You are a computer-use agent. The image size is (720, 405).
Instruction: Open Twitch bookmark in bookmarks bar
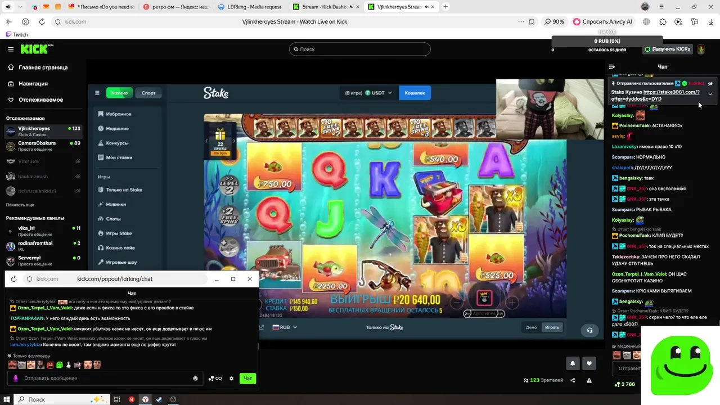17,34
